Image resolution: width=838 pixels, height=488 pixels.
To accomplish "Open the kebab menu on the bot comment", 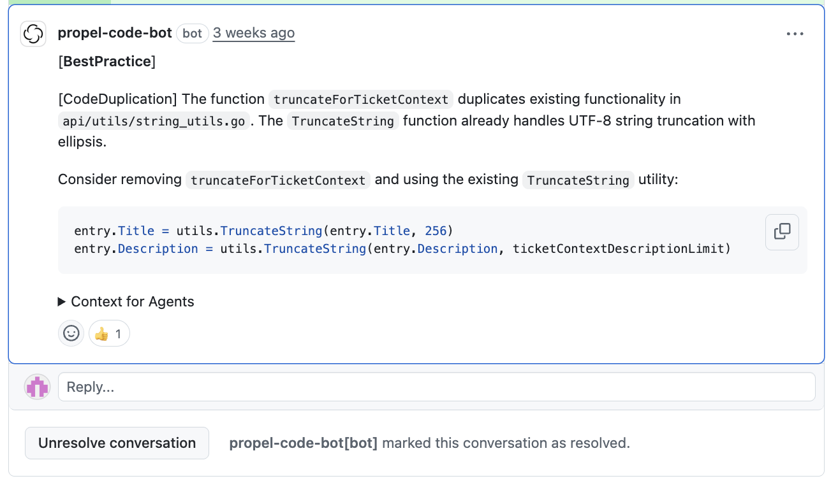I will coord(795,33).
